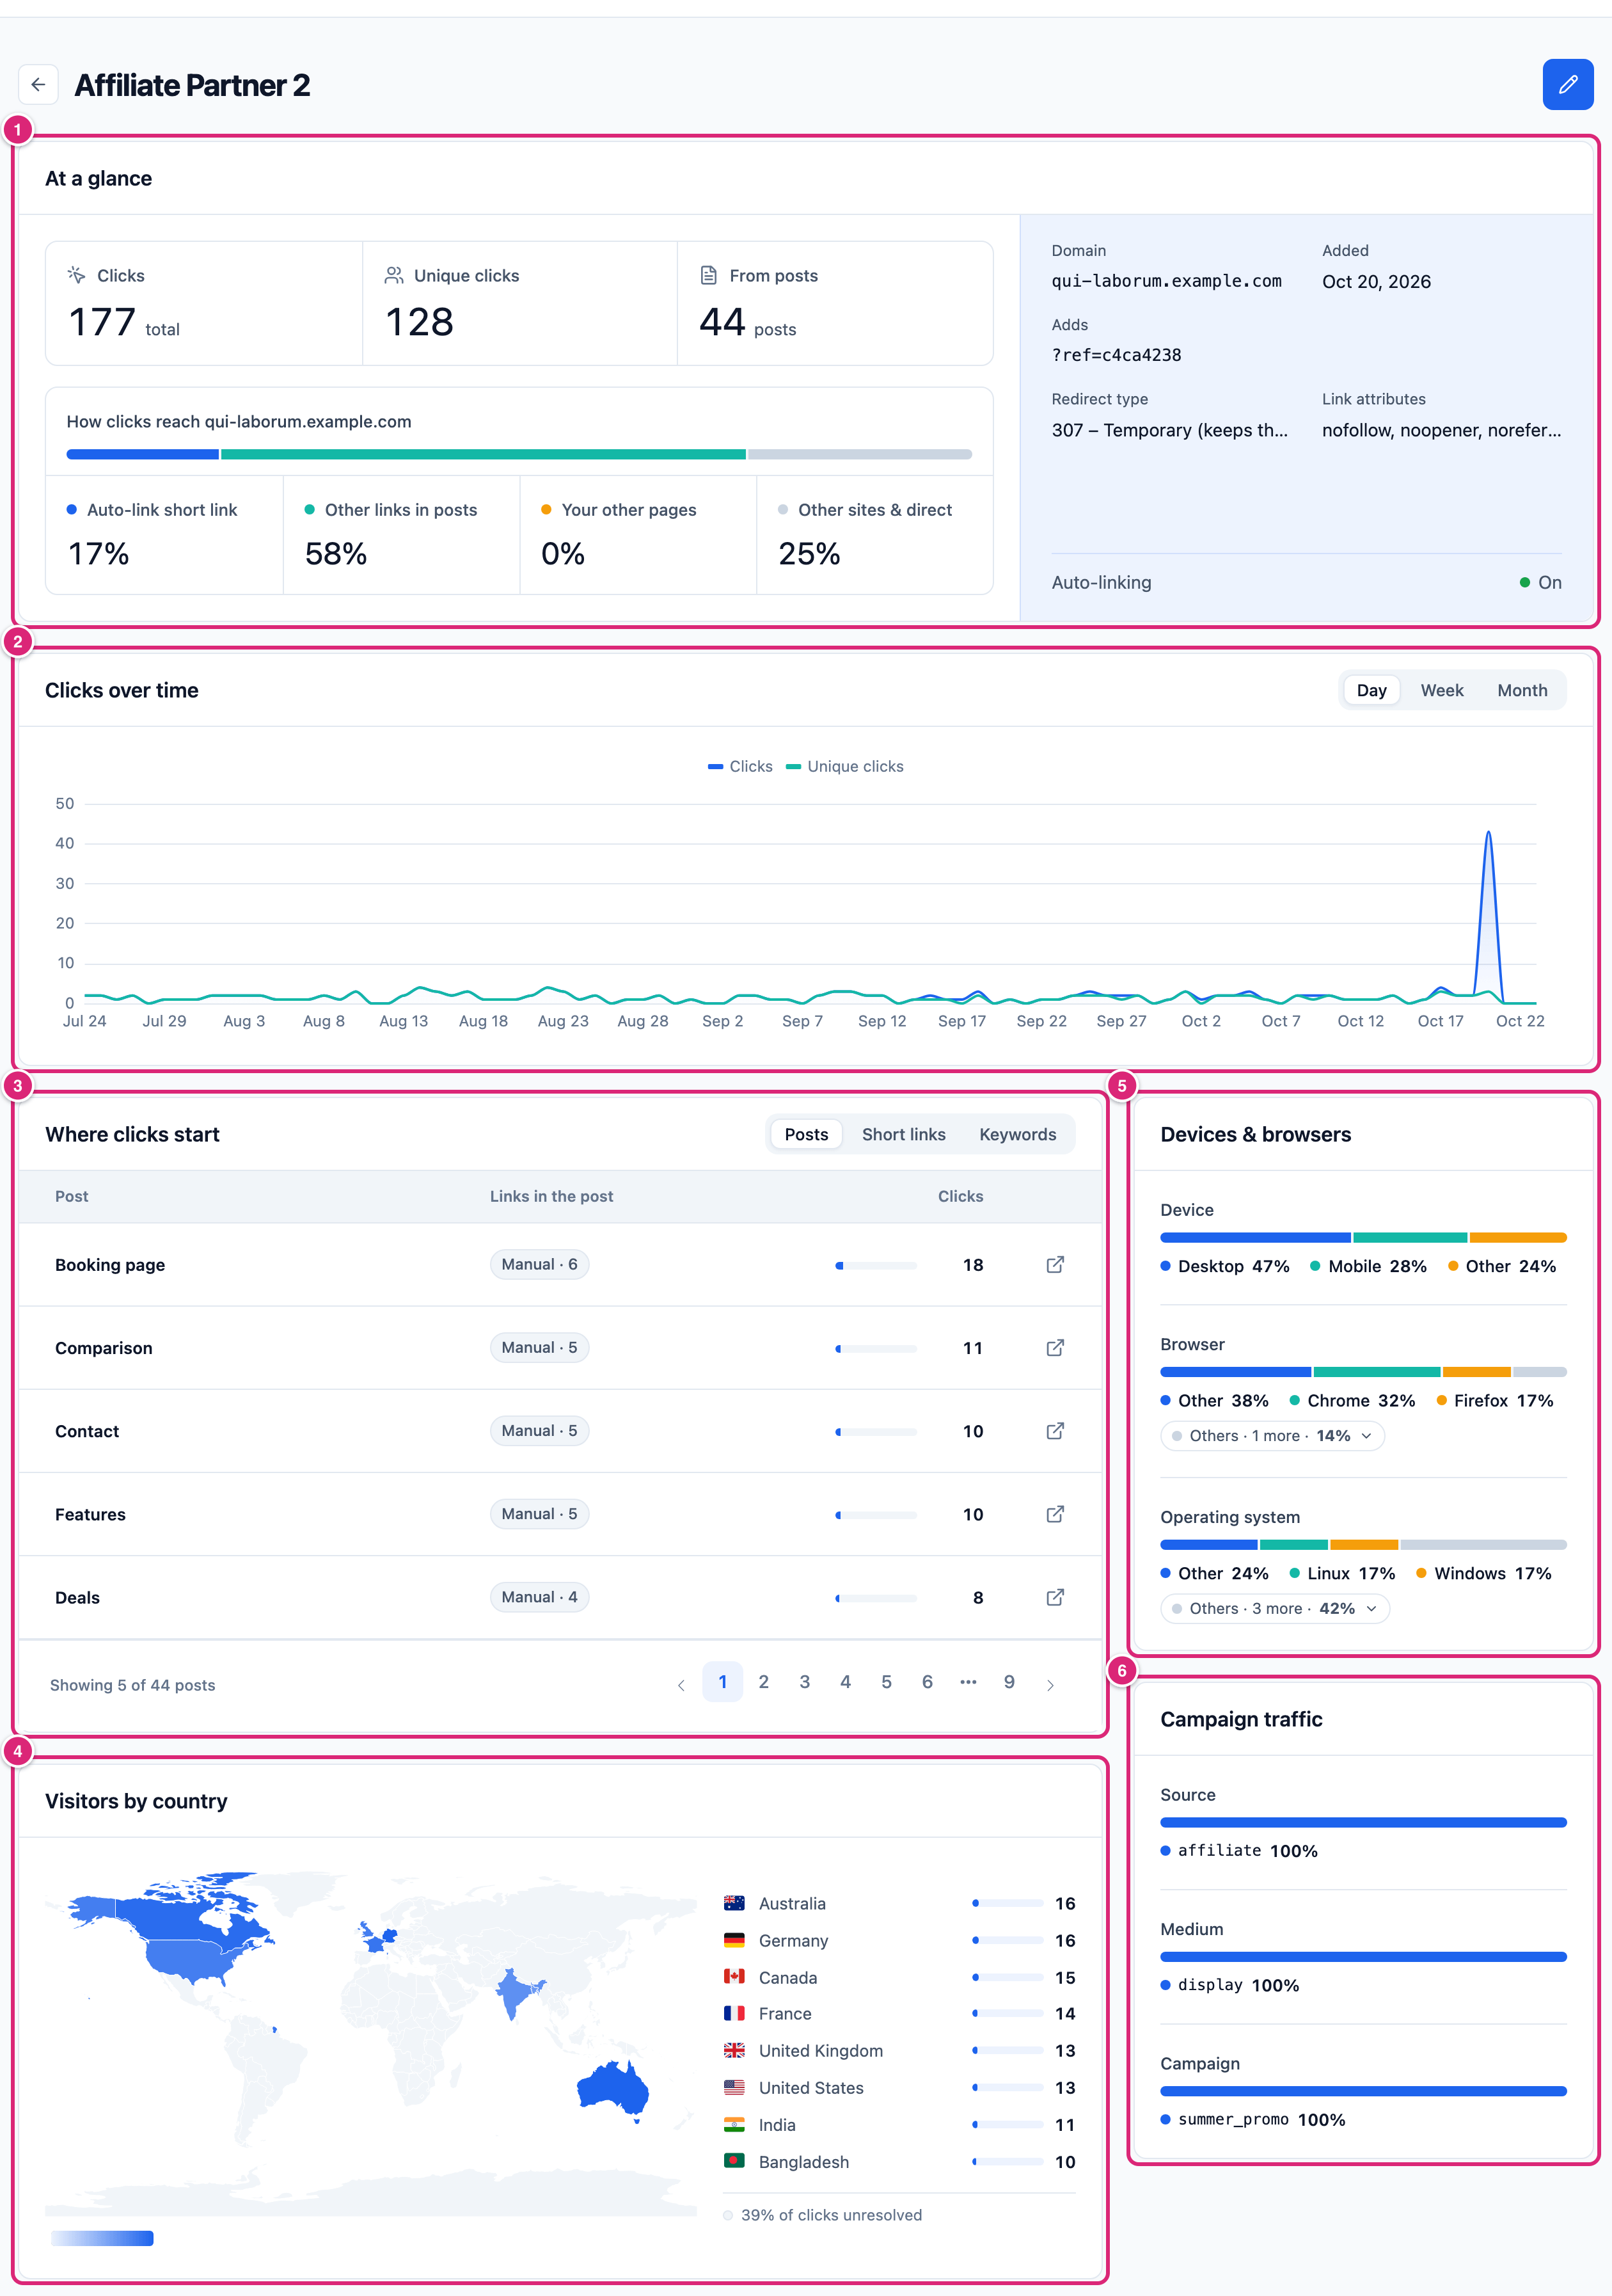
Task: Click the pagination ellipsis
Action: point(968,1682)
